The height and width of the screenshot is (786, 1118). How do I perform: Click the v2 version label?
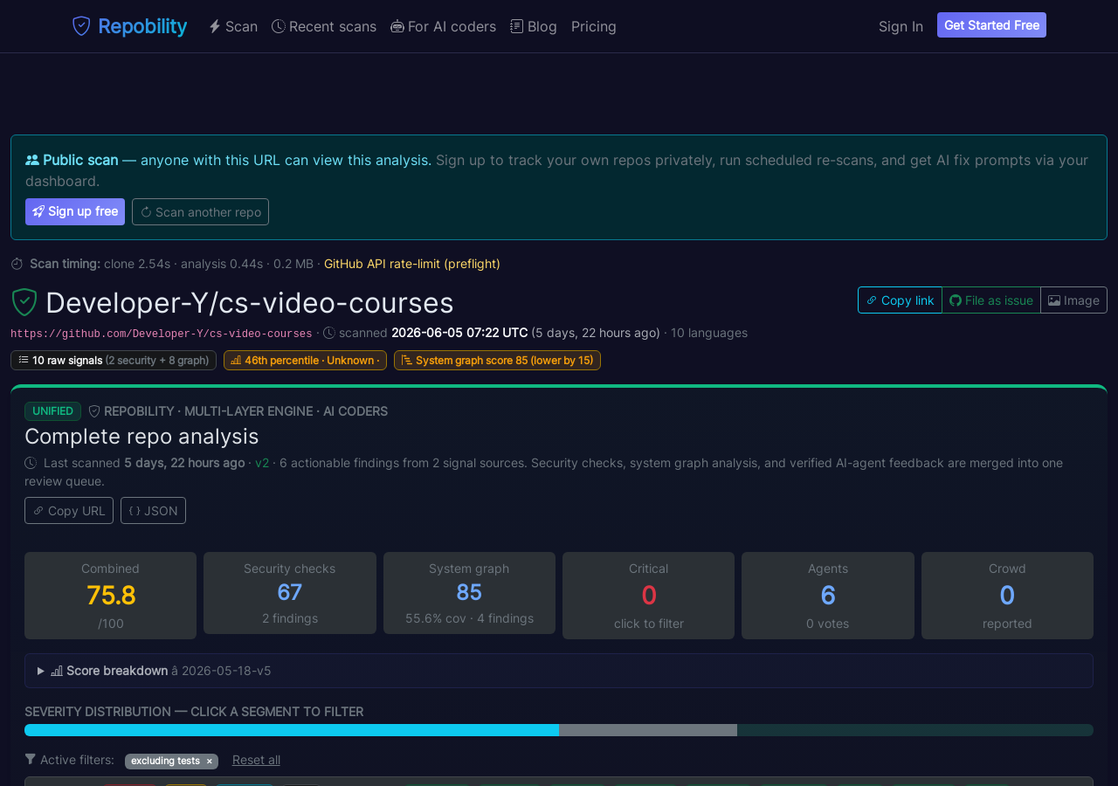pos(262,463)
